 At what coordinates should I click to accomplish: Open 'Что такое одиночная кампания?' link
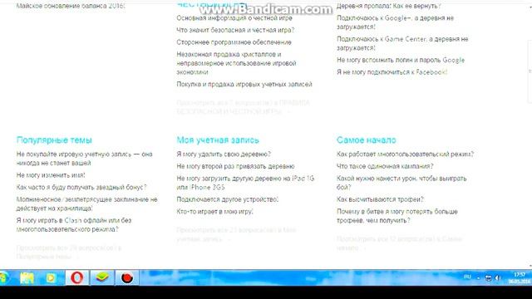(385, 166)
